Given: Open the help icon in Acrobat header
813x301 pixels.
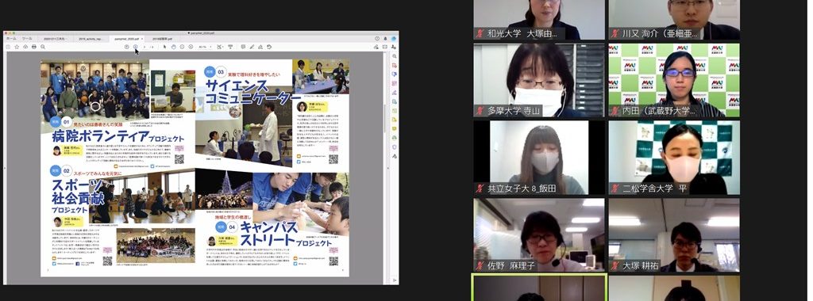Looking at the screenshot, I should tap(377, 39).
